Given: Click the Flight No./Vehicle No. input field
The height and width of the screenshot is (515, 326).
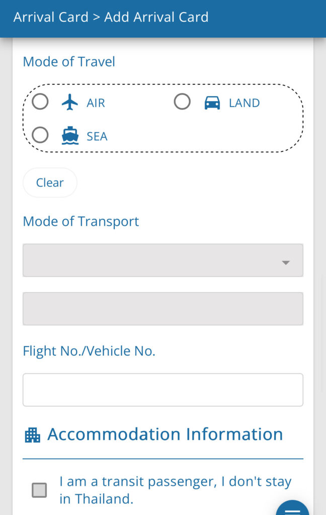Looking at the screenshot, I should tap(163, 390).
